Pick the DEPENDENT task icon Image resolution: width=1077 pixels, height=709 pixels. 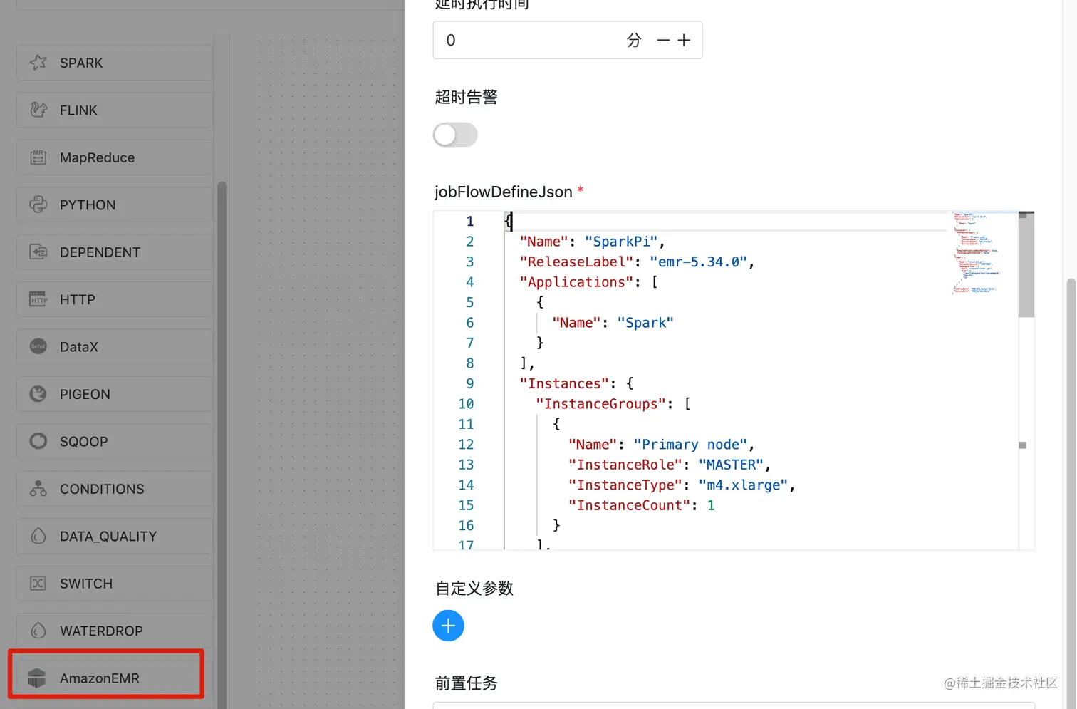coord(38,252)
